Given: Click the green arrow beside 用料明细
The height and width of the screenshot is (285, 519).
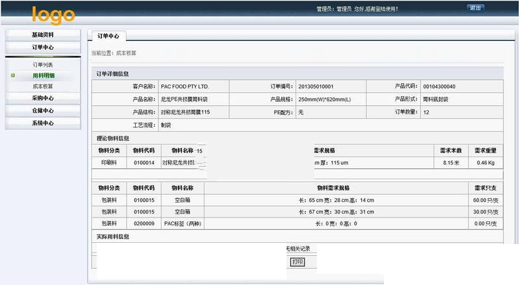Looking at the screenshot, I should click(12, 76).
